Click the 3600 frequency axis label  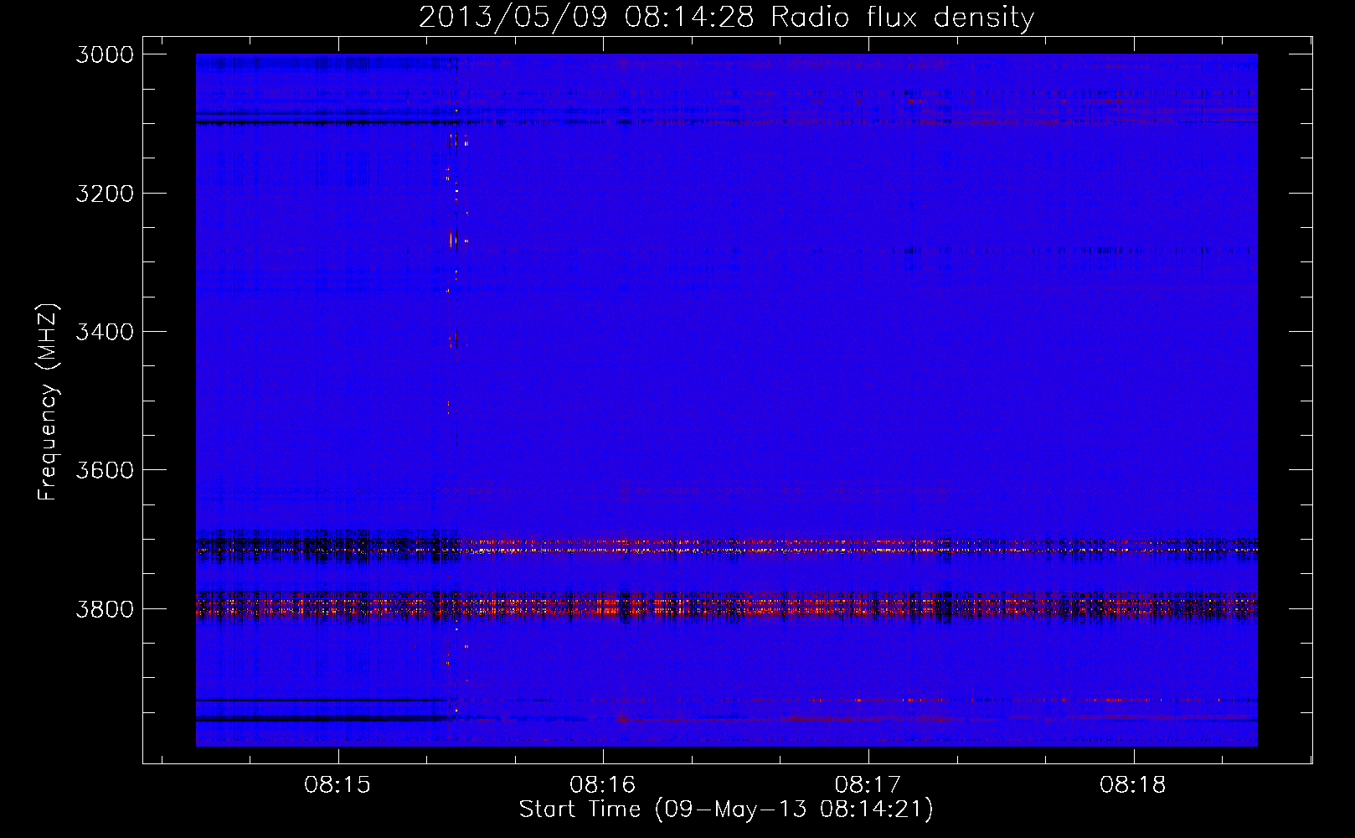coord(105,470)
